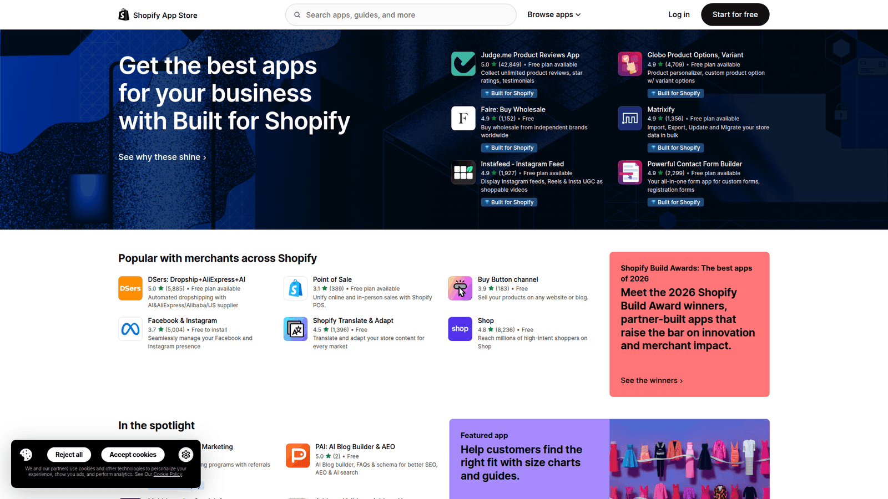Open the PAI AI Blog Builder icon
888x499 pixels.
coord(298,456)
